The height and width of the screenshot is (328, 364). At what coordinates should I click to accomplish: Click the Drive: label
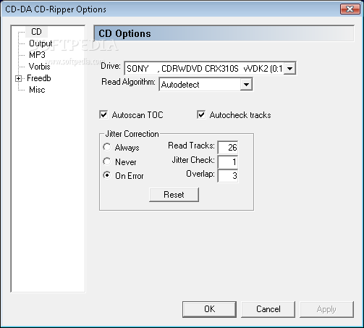point(111,66)
